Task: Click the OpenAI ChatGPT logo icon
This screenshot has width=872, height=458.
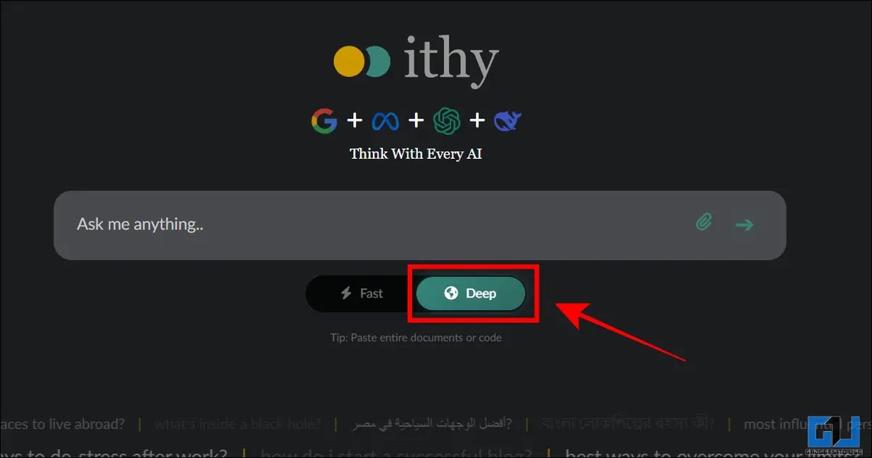Action: pos(447,121)
